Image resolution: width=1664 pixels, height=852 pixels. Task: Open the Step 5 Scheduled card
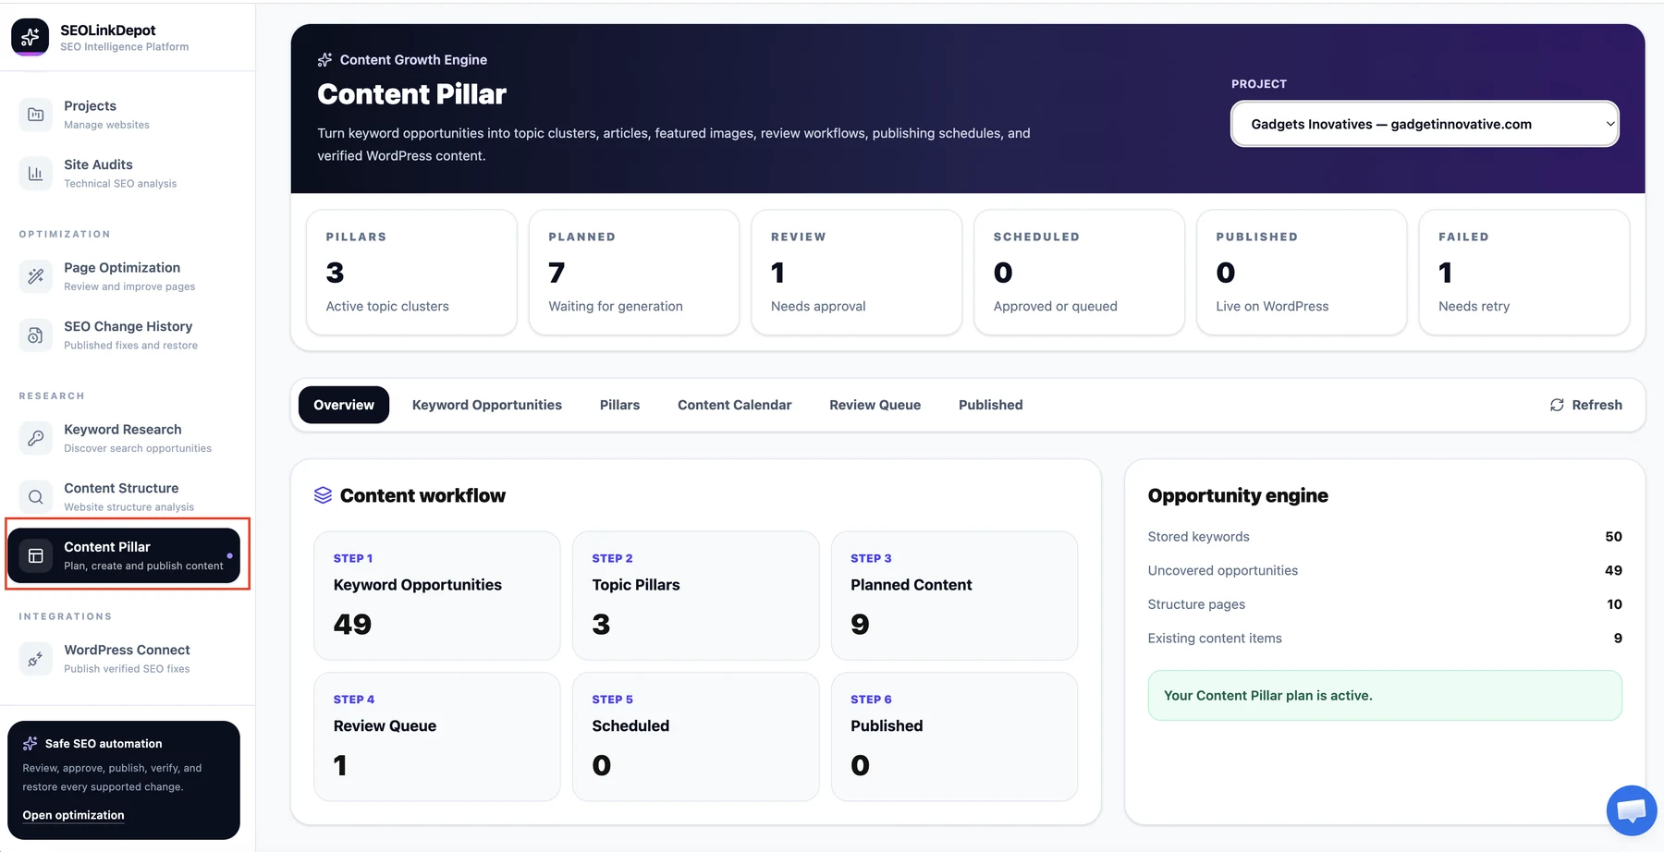pyautogui.click(x=696, y=736)
